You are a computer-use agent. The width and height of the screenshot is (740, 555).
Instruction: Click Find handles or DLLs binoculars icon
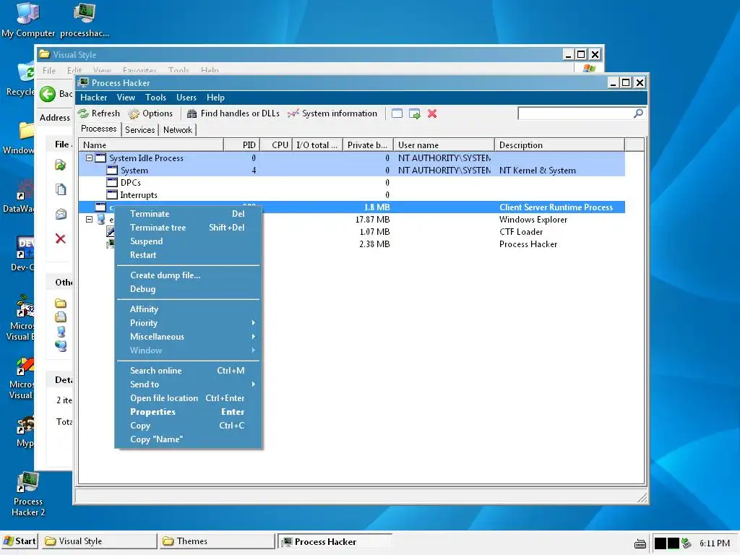tap(192, 113)
